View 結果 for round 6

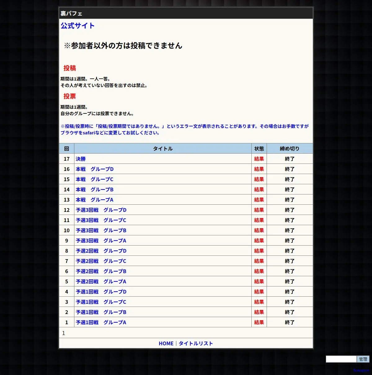[259, 271]
